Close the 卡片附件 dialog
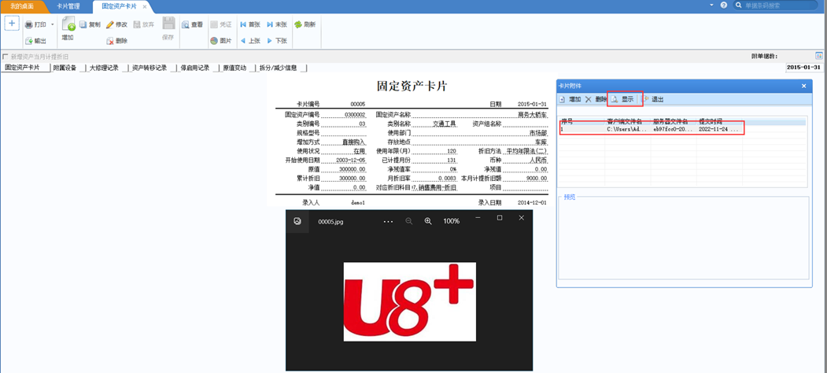This screenshot has height=373, width=827. click(804, 86)
